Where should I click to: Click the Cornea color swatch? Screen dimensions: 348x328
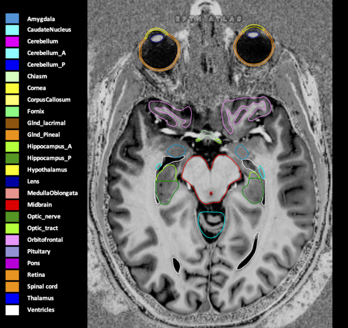coord(12,88)
